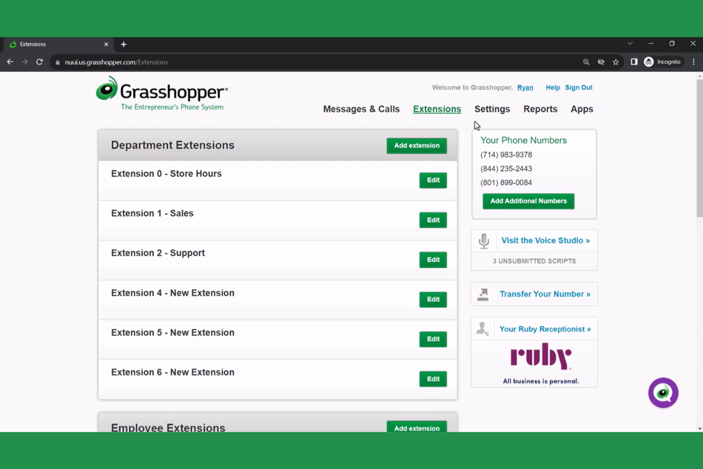Click the Sign Out link
Image resolution: width=703 pixels, height=469 pixels.
[579, 87]
